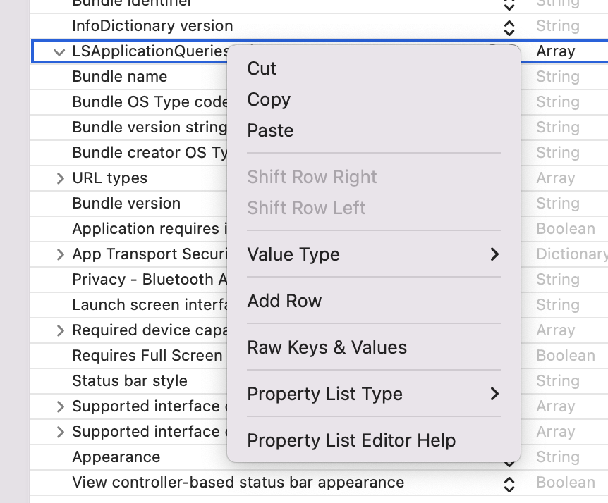This screenshot has width=608, height=503.
Task: Select the Bundle name row
Action: point(120,77)
